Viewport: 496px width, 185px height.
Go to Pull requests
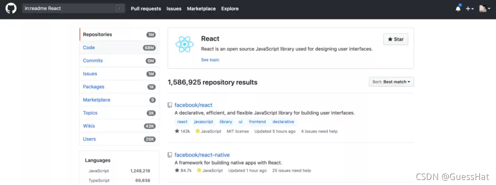(146, 9)
